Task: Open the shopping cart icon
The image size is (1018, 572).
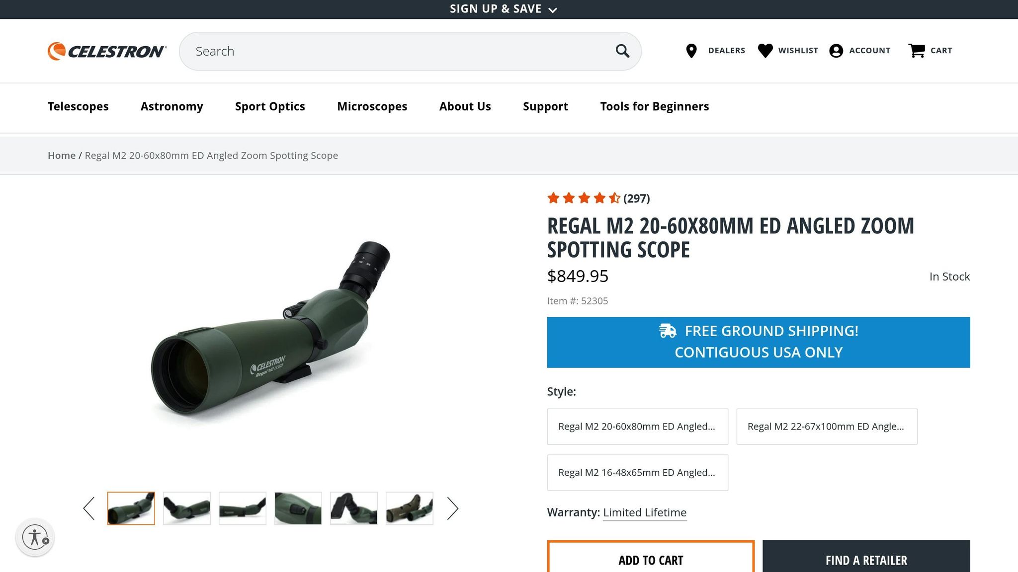Action: click(916, 50)
